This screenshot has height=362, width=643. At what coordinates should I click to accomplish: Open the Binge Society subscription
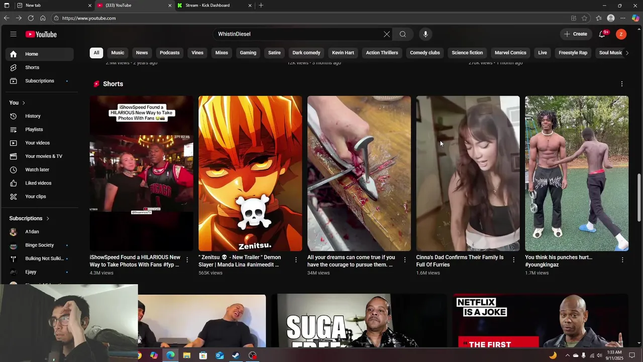(40, 245)
